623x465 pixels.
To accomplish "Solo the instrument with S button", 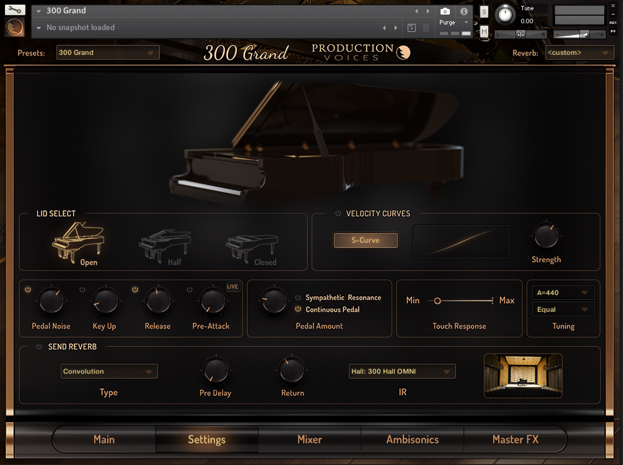I will pos(484,12).
